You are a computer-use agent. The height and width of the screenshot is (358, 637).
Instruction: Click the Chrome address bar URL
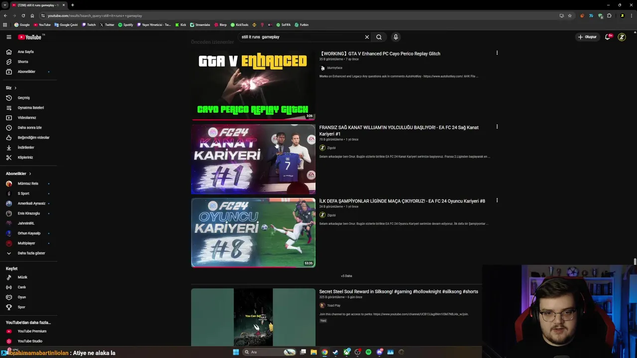[95, 15]
